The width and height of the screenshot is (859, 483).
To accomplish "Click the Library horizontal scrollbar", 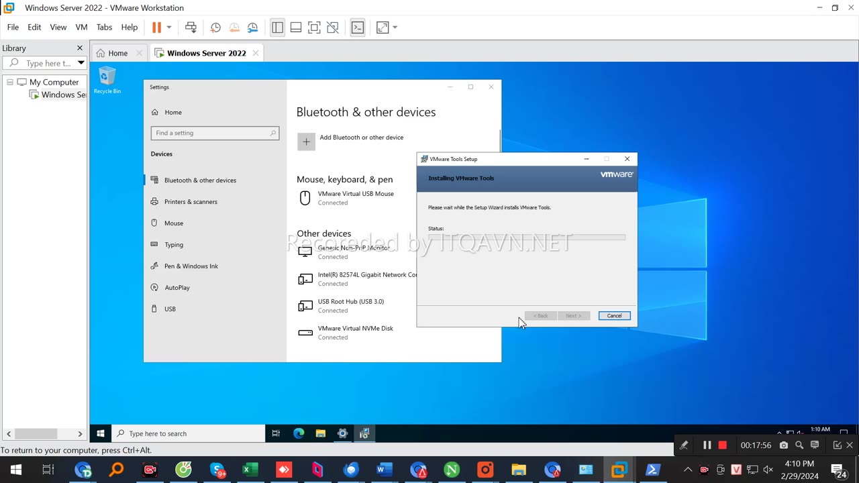I will click(44, 434).
